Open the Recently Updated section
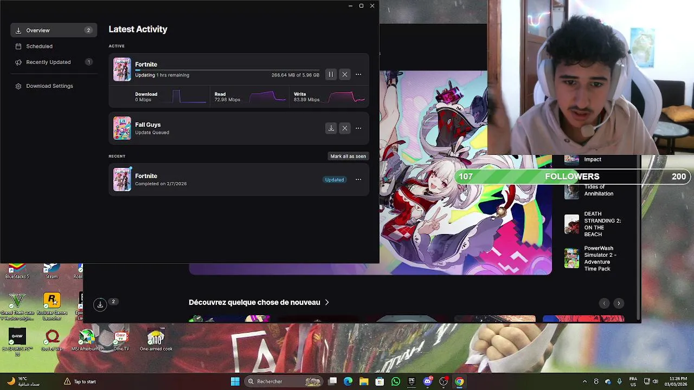Image resolution: width=694 pixels, height=390 pixels. (x=54, y=62)
